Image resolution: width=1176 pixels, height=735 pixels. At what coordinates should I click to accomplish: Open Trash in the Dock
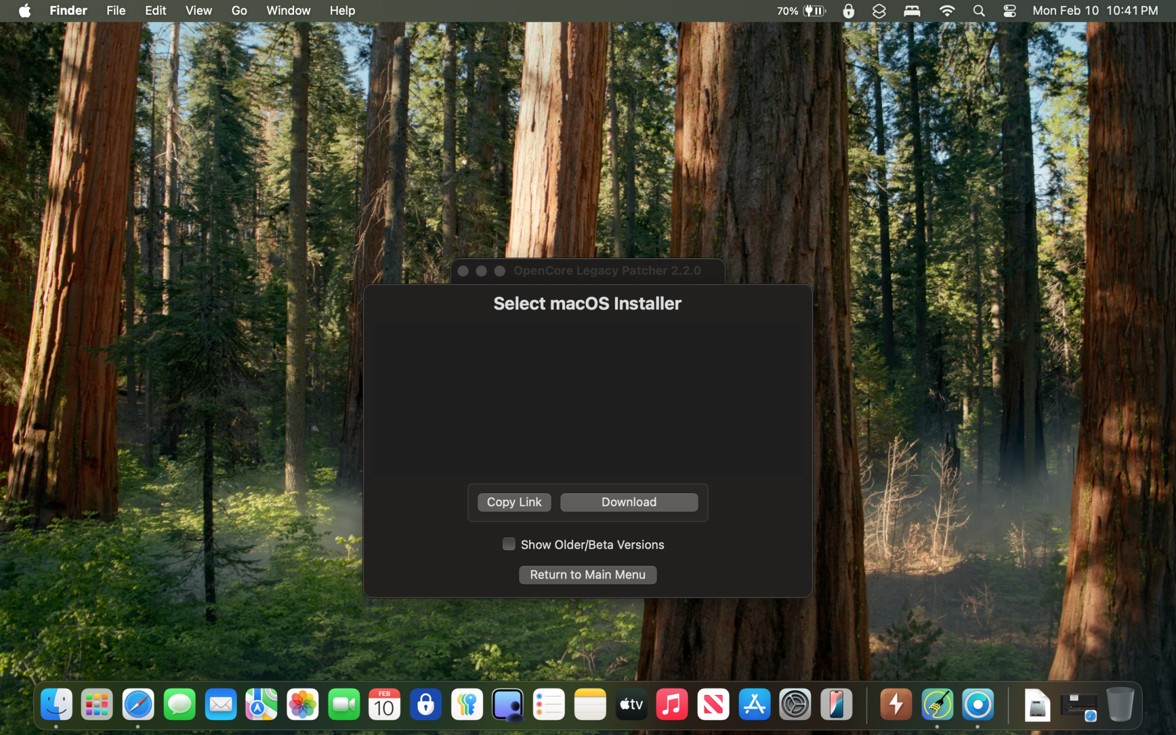1120,704
